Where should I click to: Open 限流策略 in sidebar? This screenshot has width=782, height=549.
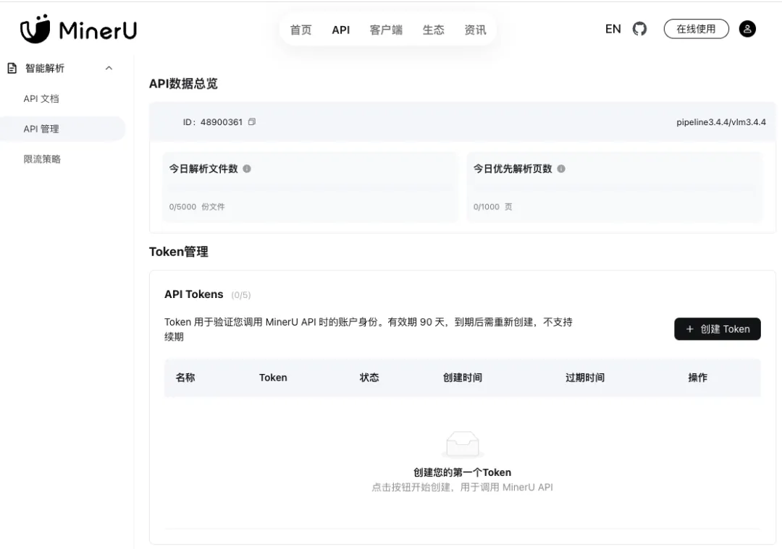42,159
